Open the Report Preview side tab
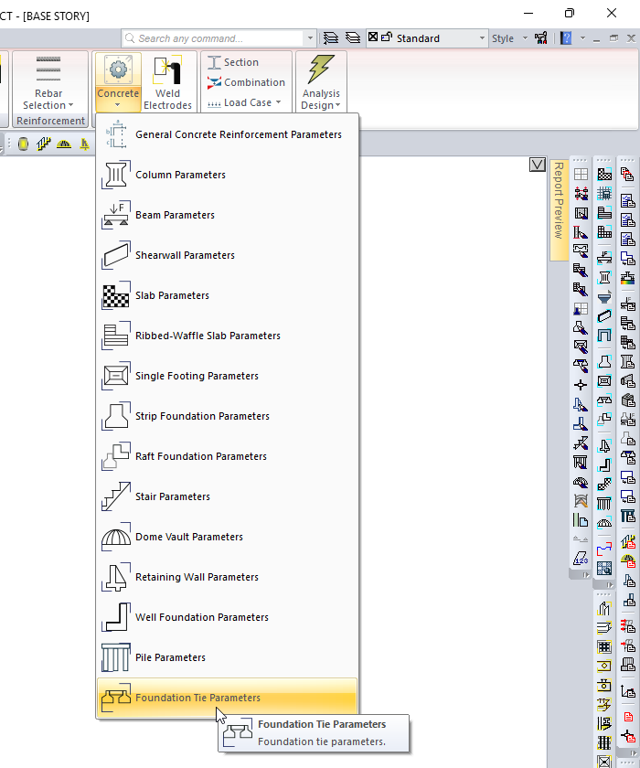Screen dimensions: 640x768 pyautogui.click(x=558, y=201)
